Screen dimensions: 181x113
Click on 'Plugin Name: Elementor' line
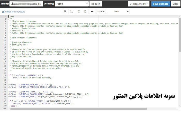24,21
